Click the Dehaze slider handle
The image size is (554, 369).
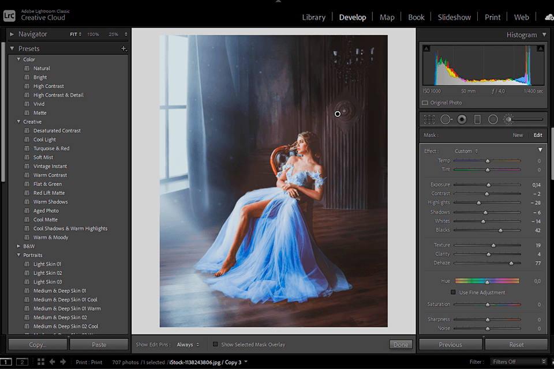[x=511, y=263]
